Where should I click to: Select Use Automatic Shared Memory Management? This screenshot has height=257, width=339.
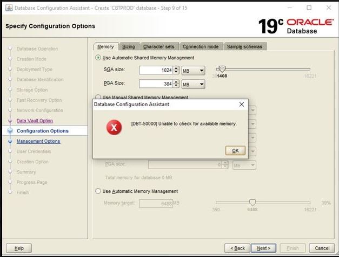pos(98,58)
